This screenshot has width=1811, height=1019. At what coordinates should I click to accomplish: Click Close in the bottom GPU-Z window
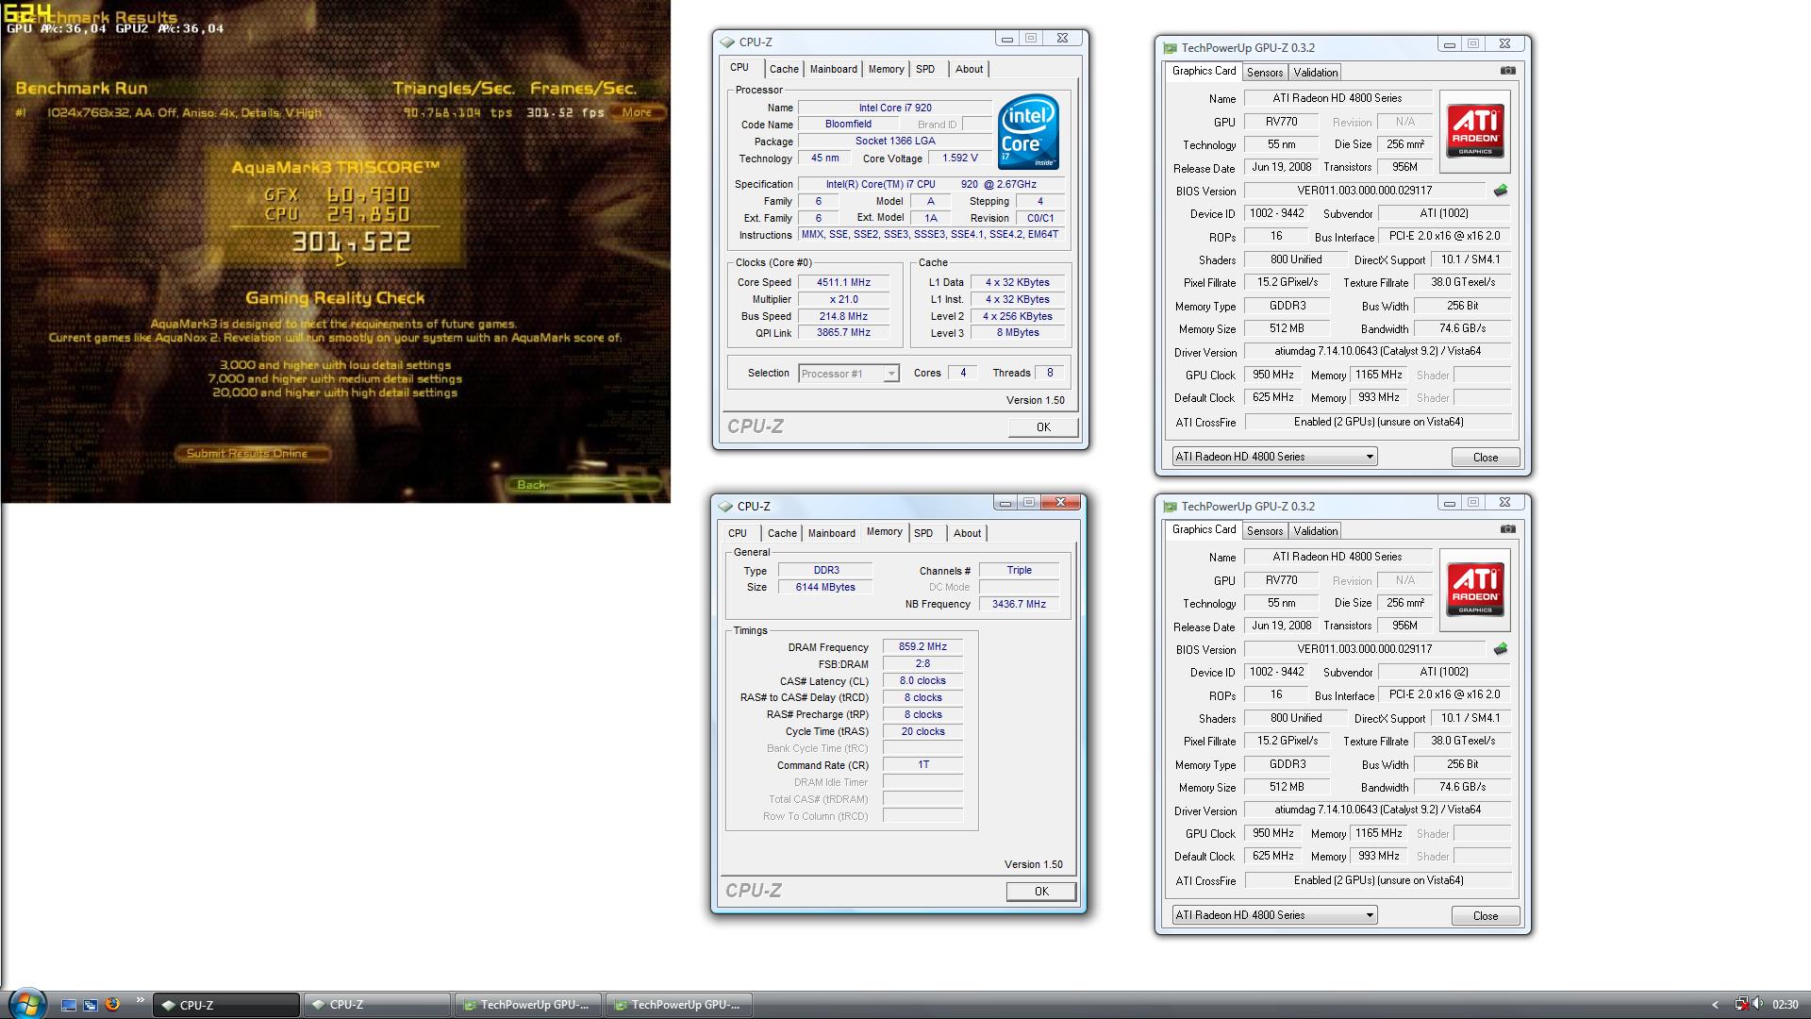pyautogui.click(x=1486, y=916)
